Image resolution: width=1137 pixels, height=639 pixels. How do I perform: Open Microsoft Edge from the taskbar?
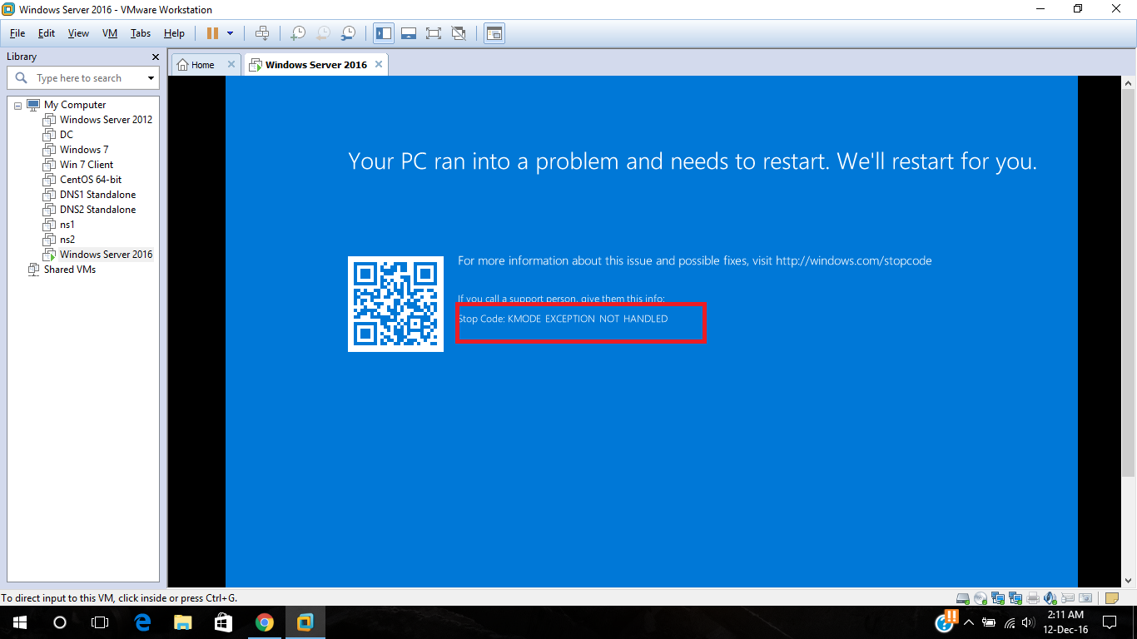point(142,622)
